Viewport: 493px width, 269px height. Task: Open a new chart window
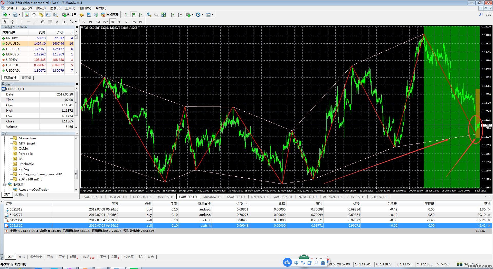click(5, 15)
